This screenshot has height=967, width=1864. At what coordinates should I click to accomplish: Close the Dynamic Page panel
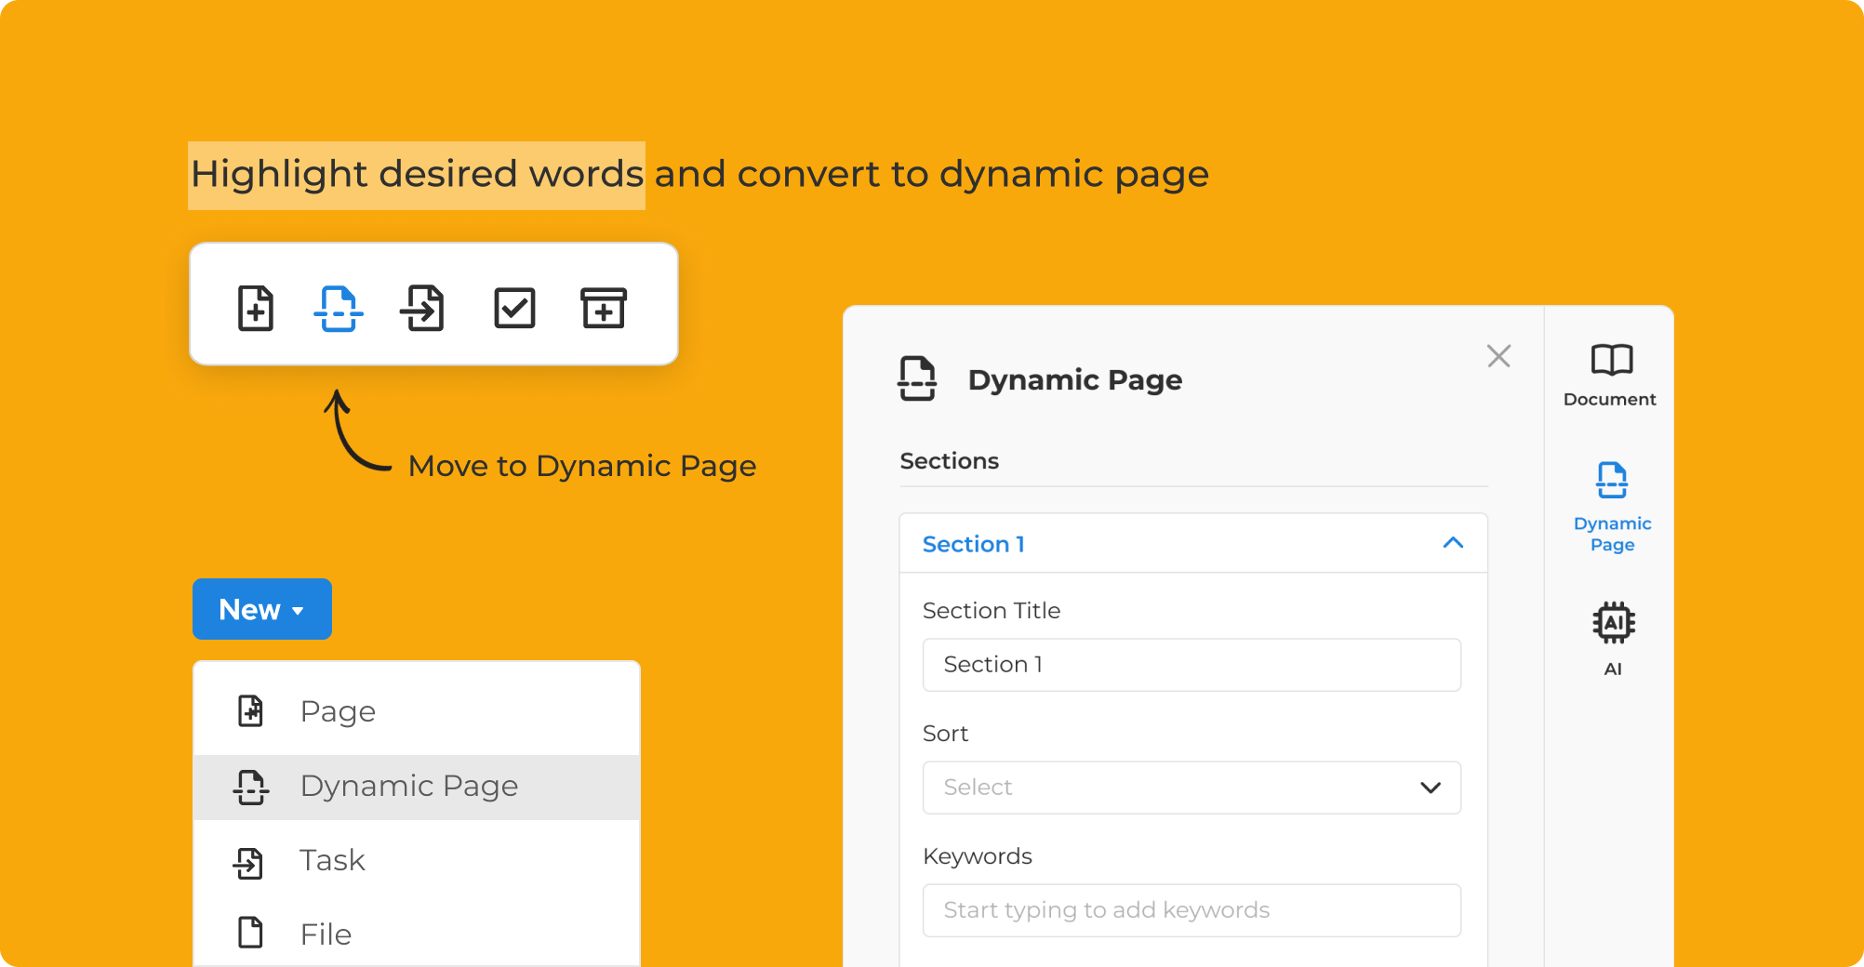(x=1498, y=356)
